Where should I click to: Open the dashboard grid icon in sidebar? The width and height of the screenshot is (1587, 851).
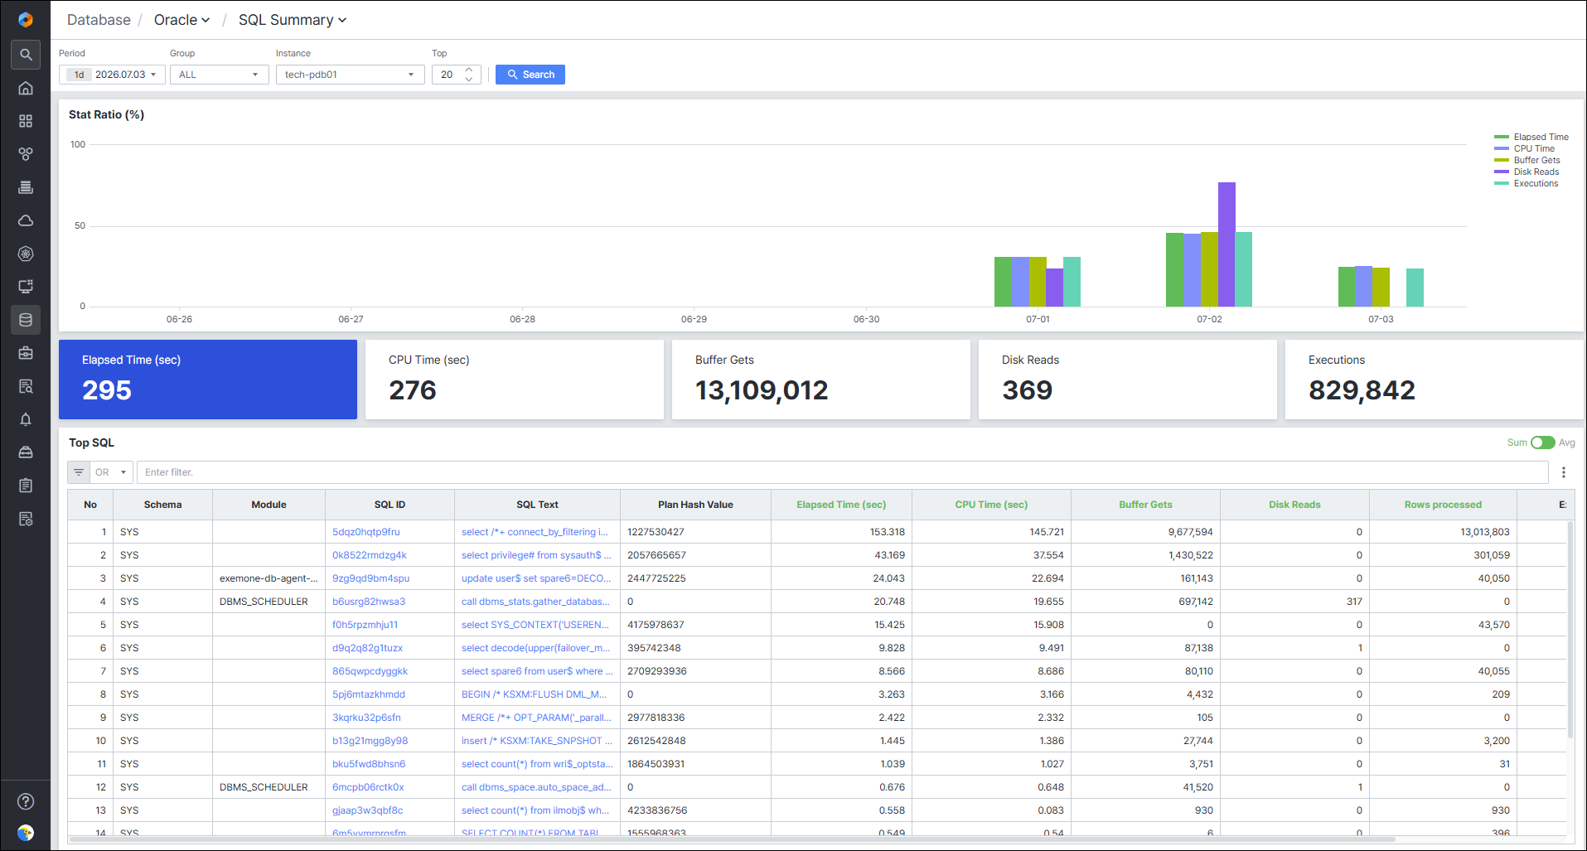click(x=26, y=121)
